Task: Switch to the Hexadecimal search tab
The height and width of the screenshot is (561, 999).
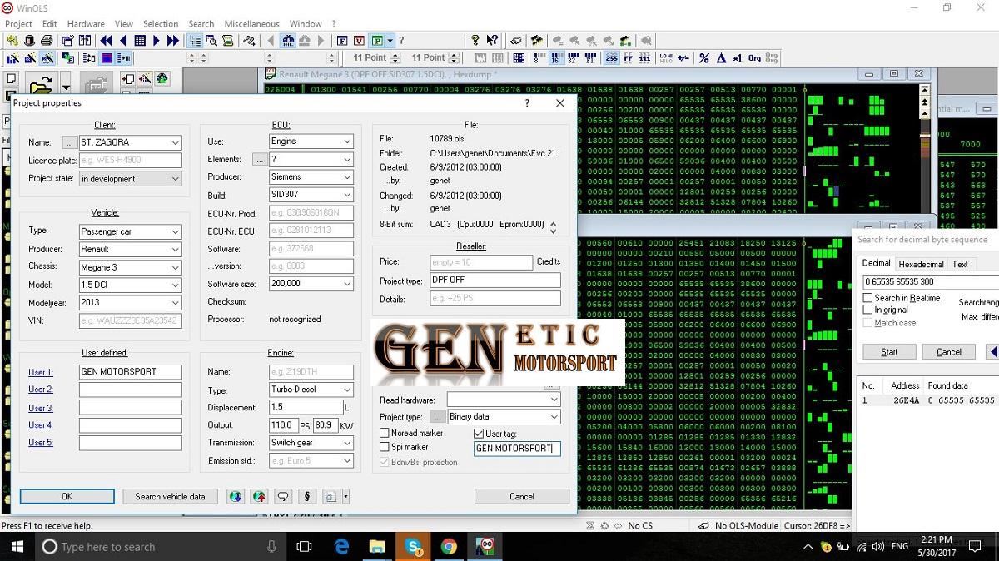Action: click(921, 264)
